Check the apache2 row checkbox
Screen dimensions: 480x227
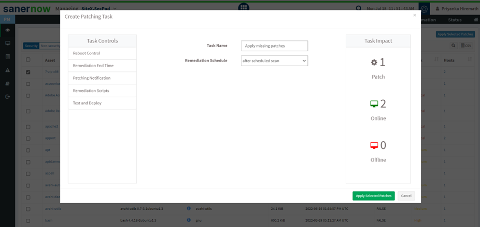pyautogui.click(x=28, y=126)
